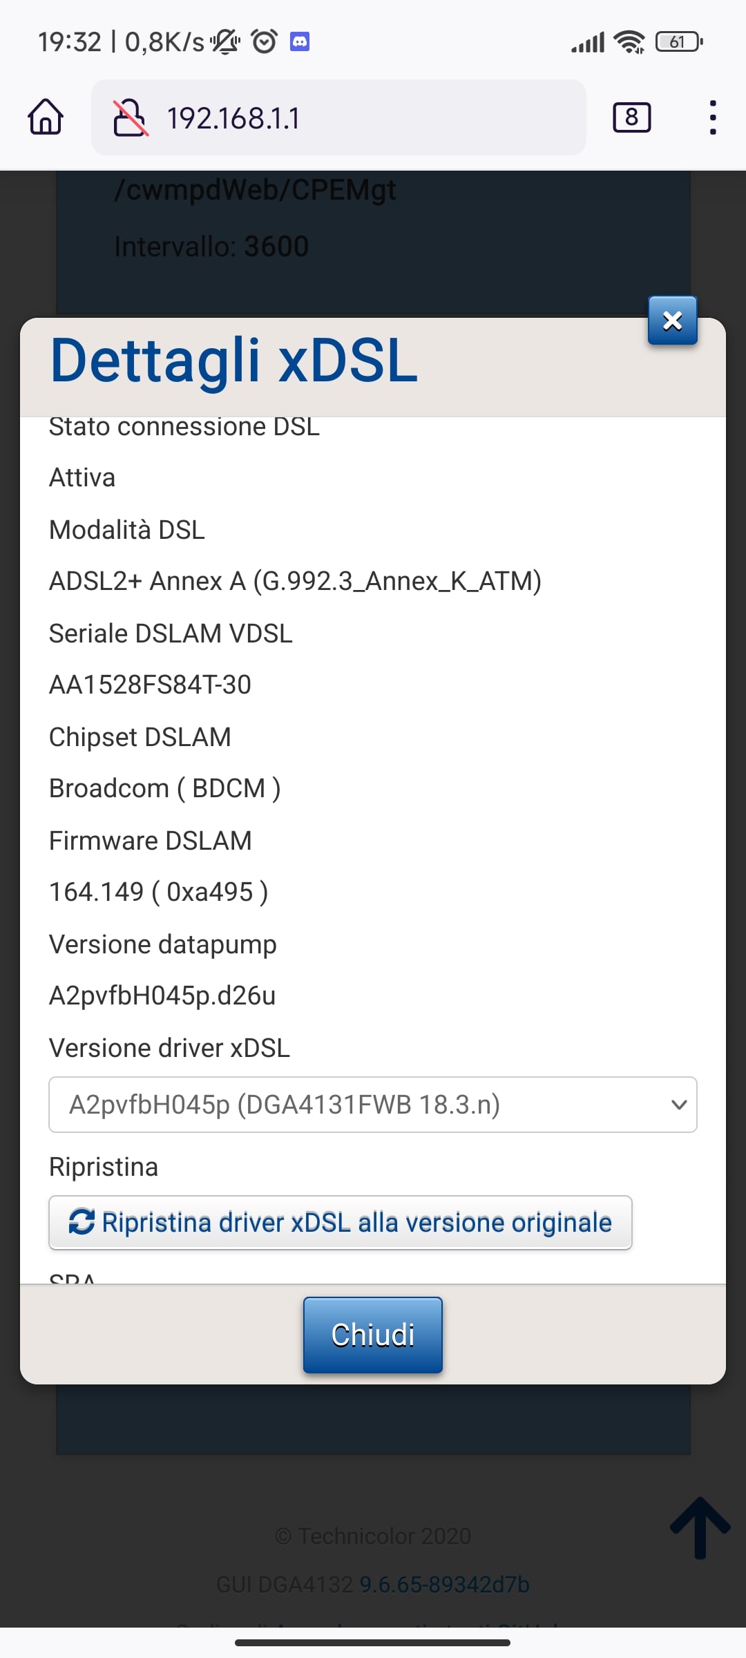Tap the browser home icon
746x1658 pixels.
tap(46, 117)
